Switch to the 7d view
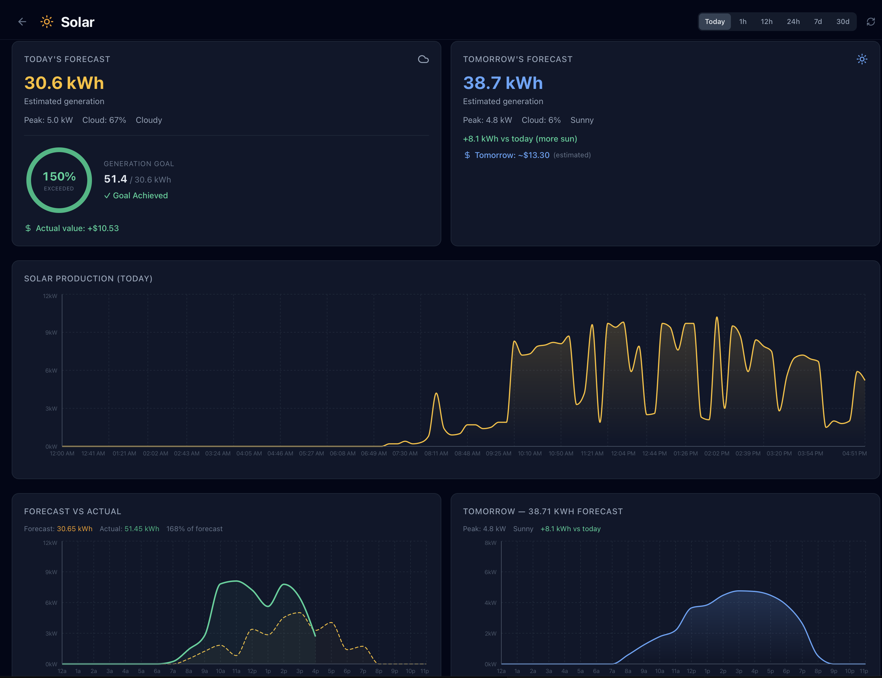The image size is (882, 678). tap(818, 21)
